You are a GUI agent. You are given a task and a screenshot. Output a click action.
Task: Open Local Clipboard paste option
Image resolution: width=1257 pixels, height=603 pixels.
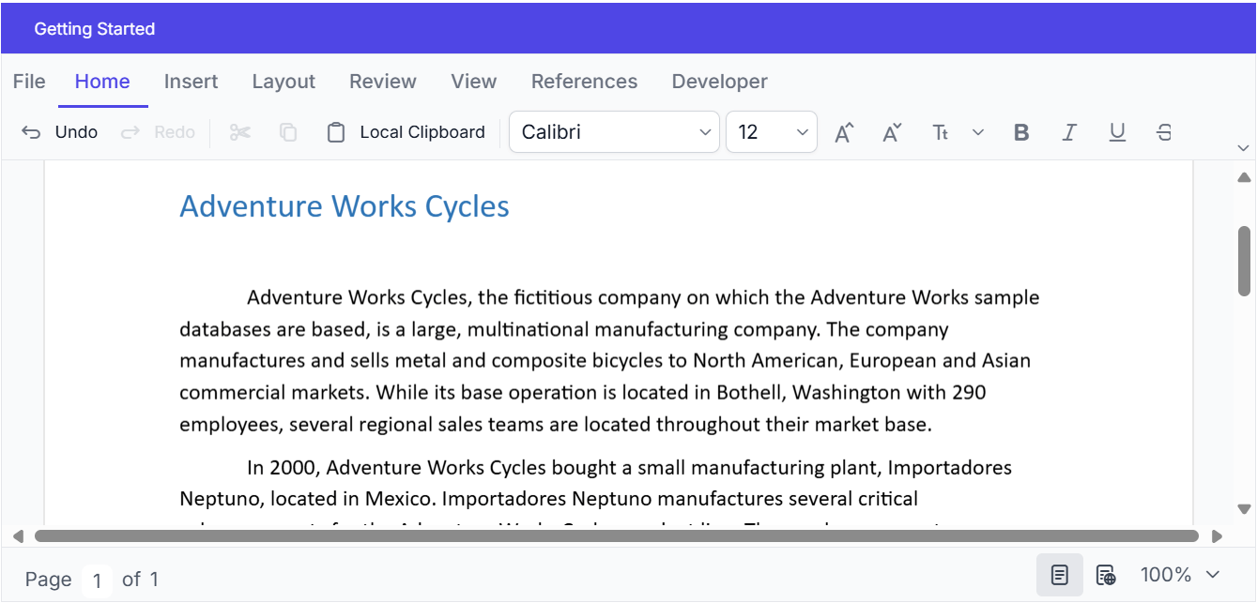pos(406,132)
